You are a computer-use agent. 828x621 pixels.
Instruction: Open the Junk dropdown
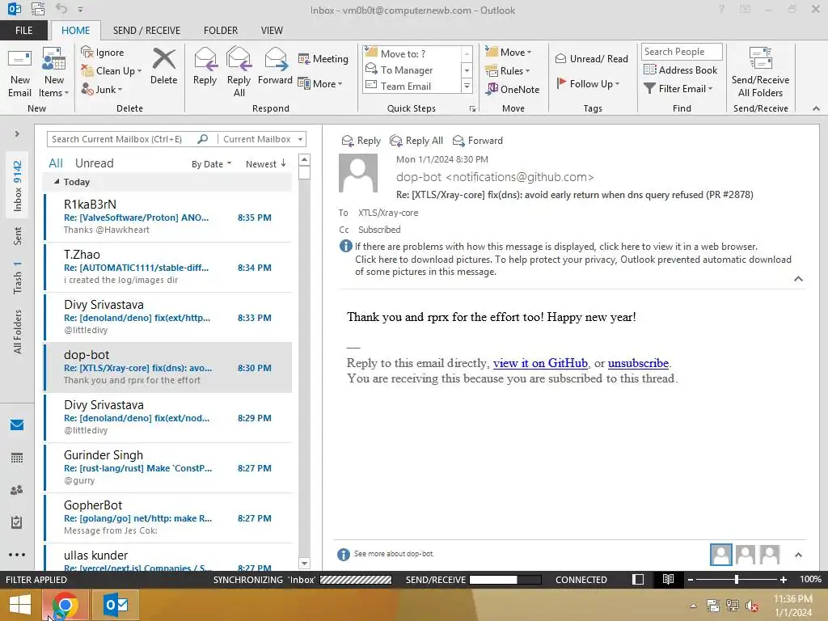pos(102,89)
